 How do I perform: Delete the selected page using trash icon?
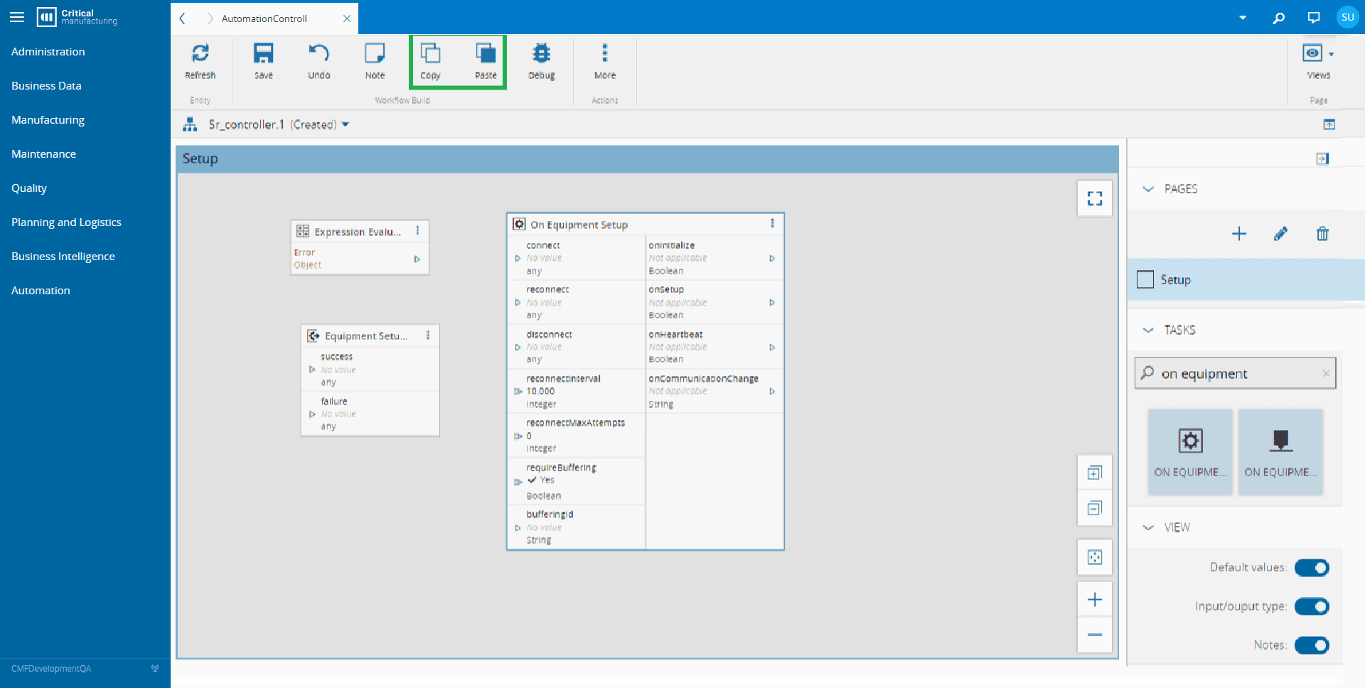point(1322,233)
